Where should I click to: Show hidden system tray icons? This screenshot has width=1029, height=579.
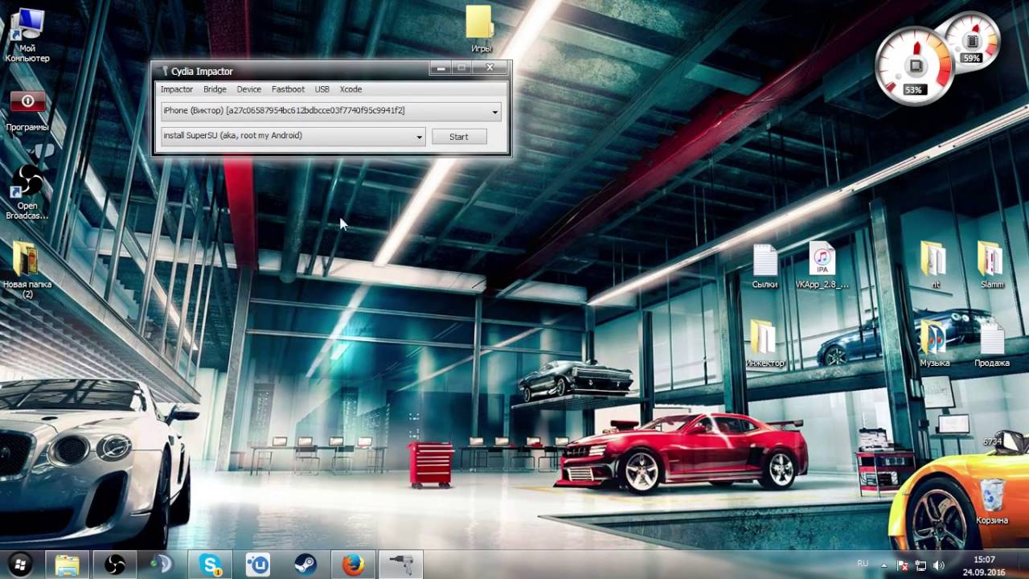[884, 565]
